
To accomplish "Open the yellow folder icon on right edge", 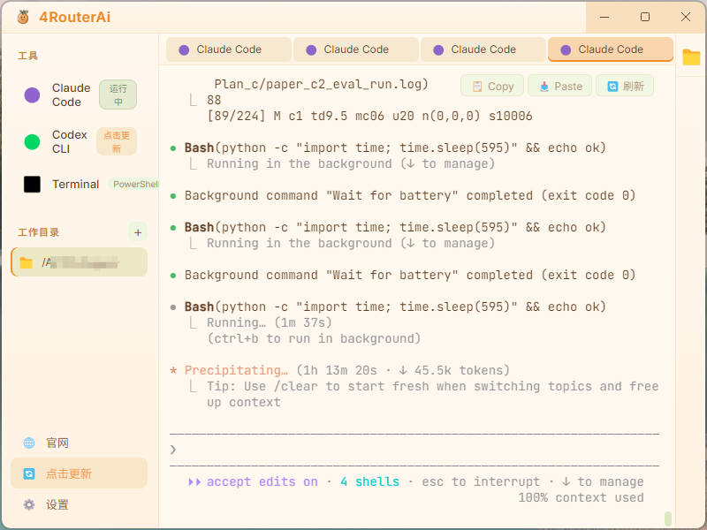I will point(691,57).
